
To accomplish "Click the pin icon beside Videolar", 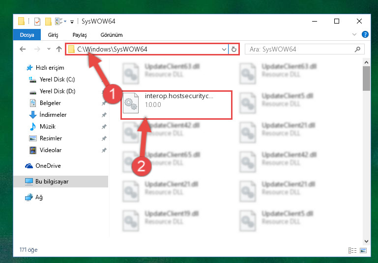I will (104, 150).
